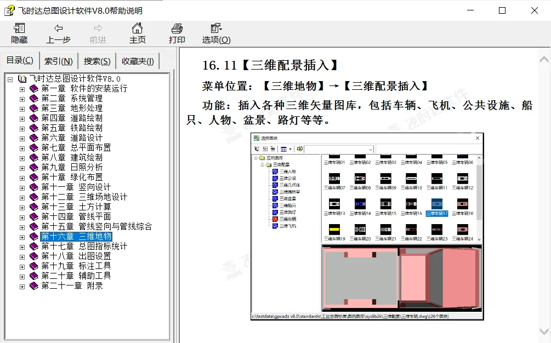Switch to the 搜索(S) tab
Viewport: 551px width, 343px height.
97,61
